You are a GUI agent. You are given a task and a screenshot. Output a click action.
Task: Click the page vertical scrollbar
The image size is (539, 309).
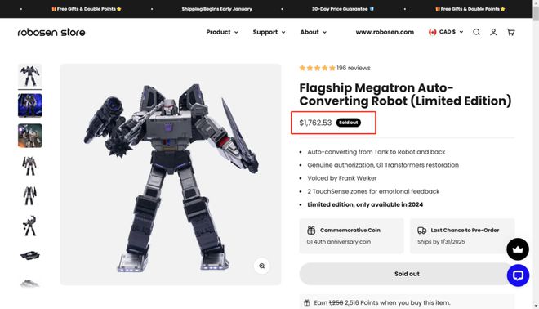(x=536, y=154)
